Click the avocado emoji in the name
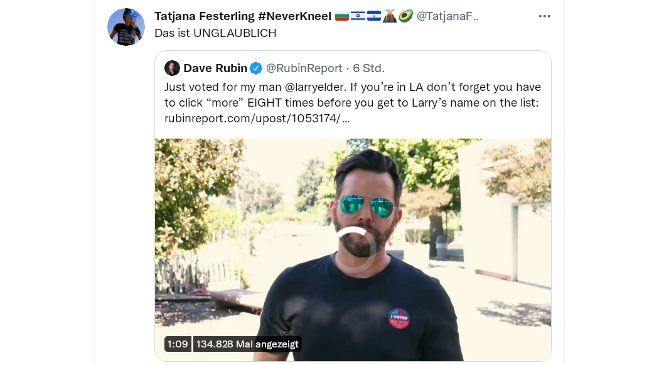Viewport: 659px width, 365px height. [405, 16]
